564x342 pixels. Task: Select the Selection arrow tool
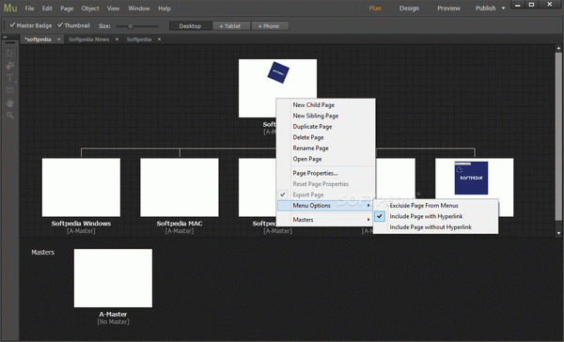[9, 54]
